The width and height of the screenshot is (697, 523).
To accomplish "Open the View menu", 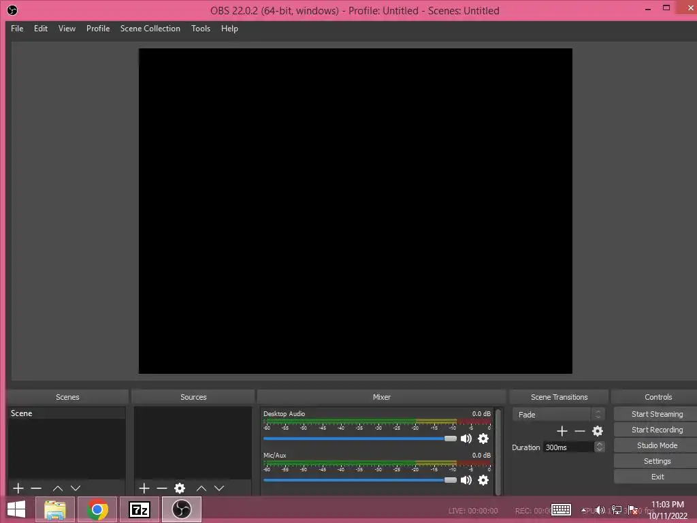I will tap(67, 29).
